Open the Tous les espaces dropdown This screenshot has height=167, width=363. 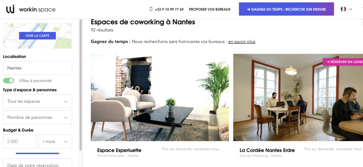pyautogui.click(x=38, y=101)
